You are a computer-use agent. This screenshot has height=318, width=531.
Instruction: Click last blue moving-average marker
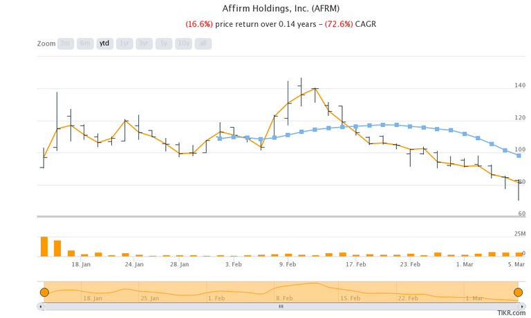[x=519, y=155]
